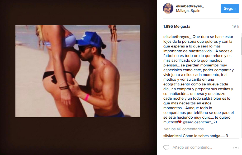The width and height of the screenshot is (242, 155).
Task: Open the elisabethreyes_ username in header
Action: (190, 6)
